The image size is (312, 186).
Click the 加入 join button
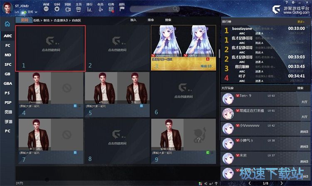[133, 20]
